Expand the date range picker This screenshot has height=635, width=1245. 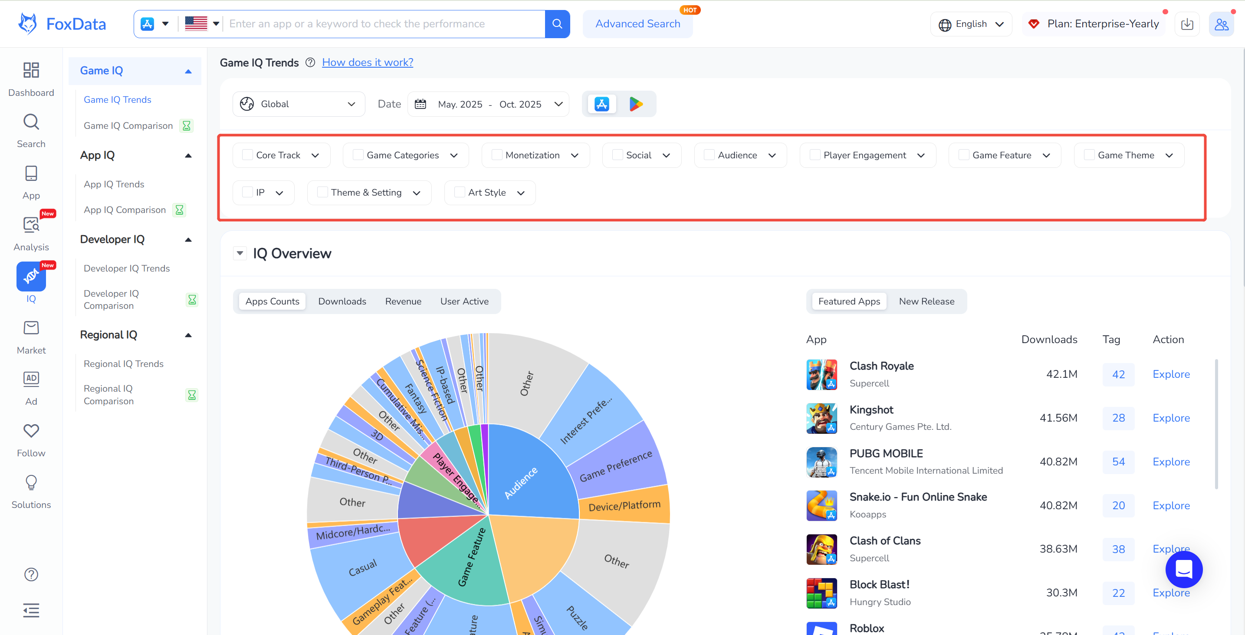pos(489,104)
